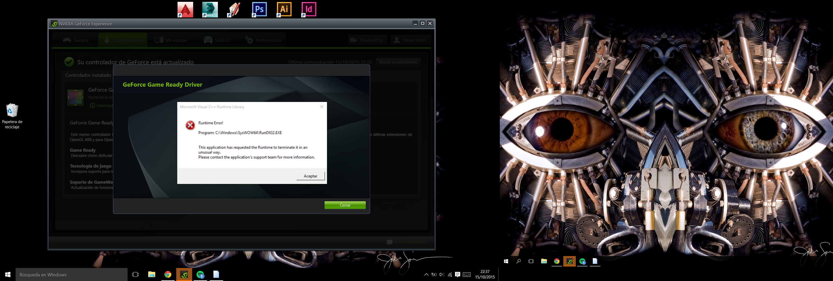Click Aceptar in the Runtime Error dialog
833x281 pixels.
[310, 176]
